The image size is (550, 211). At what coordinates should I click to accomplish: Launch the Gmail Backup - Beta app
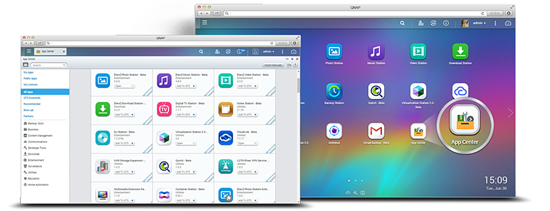click(x=376, y=132)
